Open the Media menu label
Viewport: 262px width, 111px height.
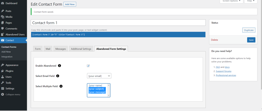(x=9, y=17)
